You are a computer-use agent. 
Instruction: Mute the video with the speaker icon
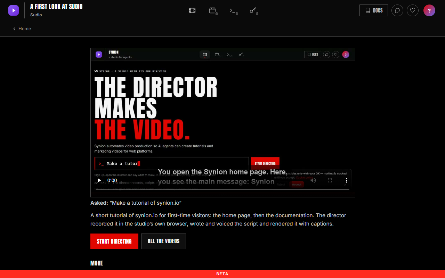tap(313, 180)
